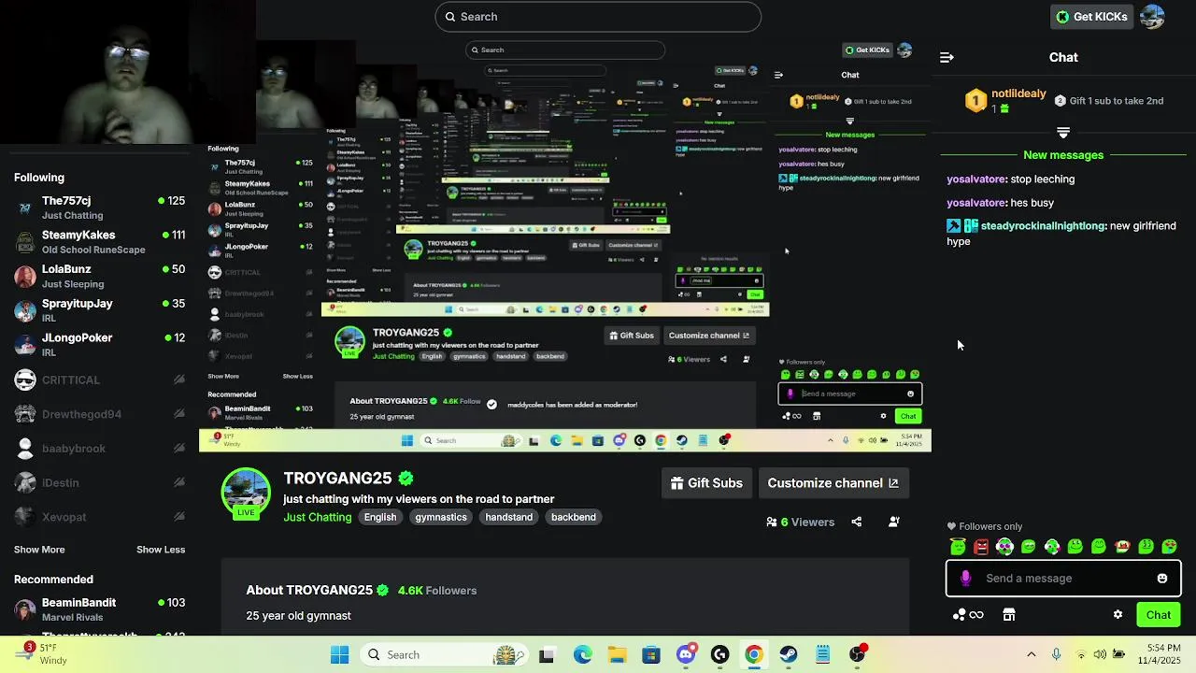
Task: Open offline iDestin channel in sidebar
Action: (x=99, y=482)
